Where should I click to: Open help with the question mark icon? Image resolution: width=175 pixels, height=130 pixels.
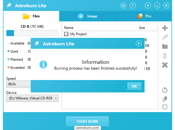[x=133, y=5]
